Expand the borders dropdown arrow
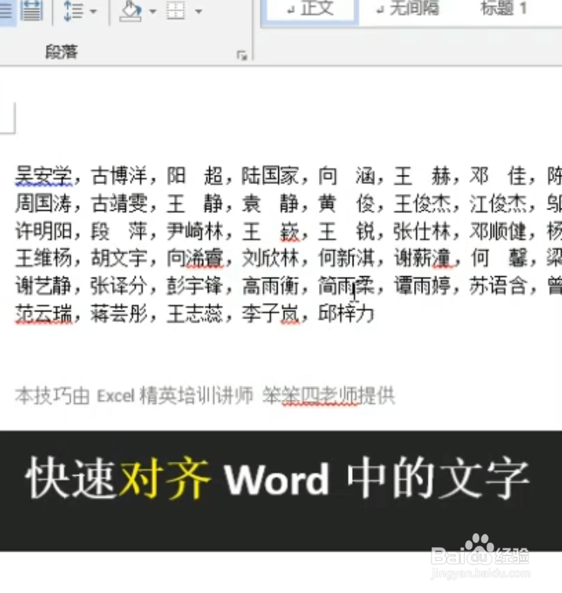Screen dimensions: 562x593 pos(199,12)
